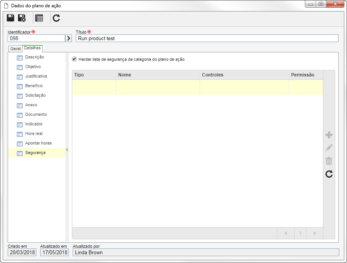This screenshot has width=347, height=263.
Task: Click the Hora real section icon
Action: coord(20,134)
